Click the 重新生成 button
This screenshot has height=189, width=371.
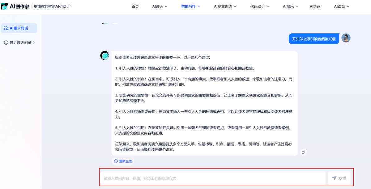123,161
